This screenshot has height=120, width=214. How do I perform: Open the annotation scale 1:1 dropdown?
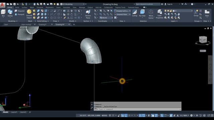(184, 116)
